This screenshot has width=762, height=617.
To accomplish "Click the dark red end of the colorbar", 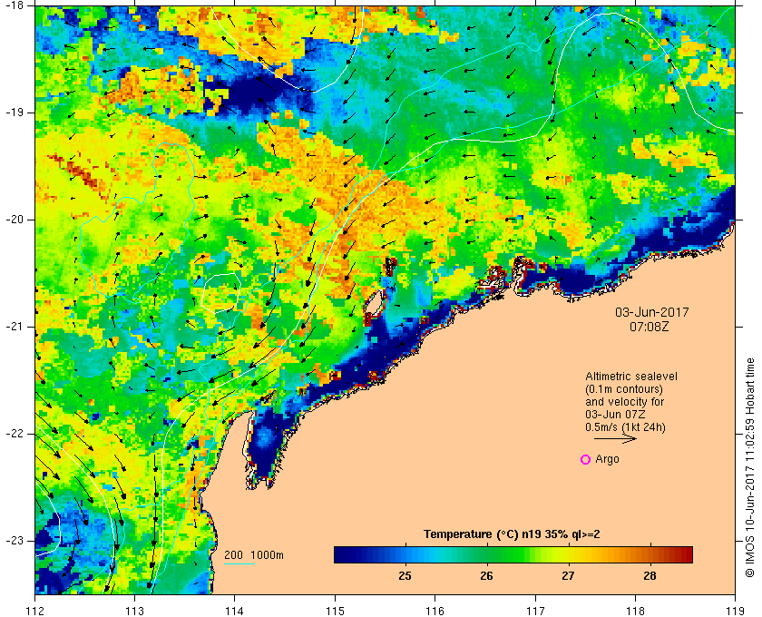I will point(686,554).
